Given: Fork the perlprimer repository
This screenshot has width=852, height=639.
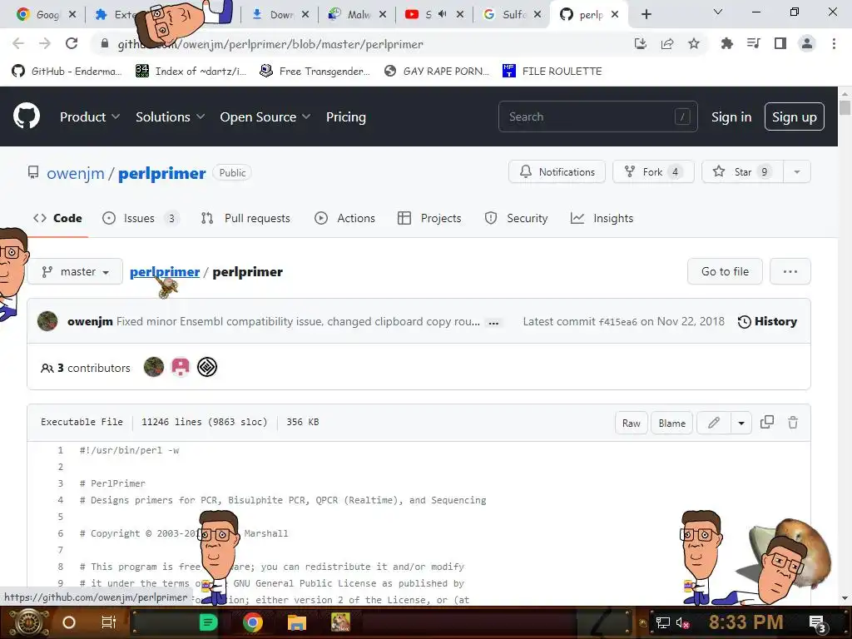Looking at the screenshot, I should tap(653, 171).
